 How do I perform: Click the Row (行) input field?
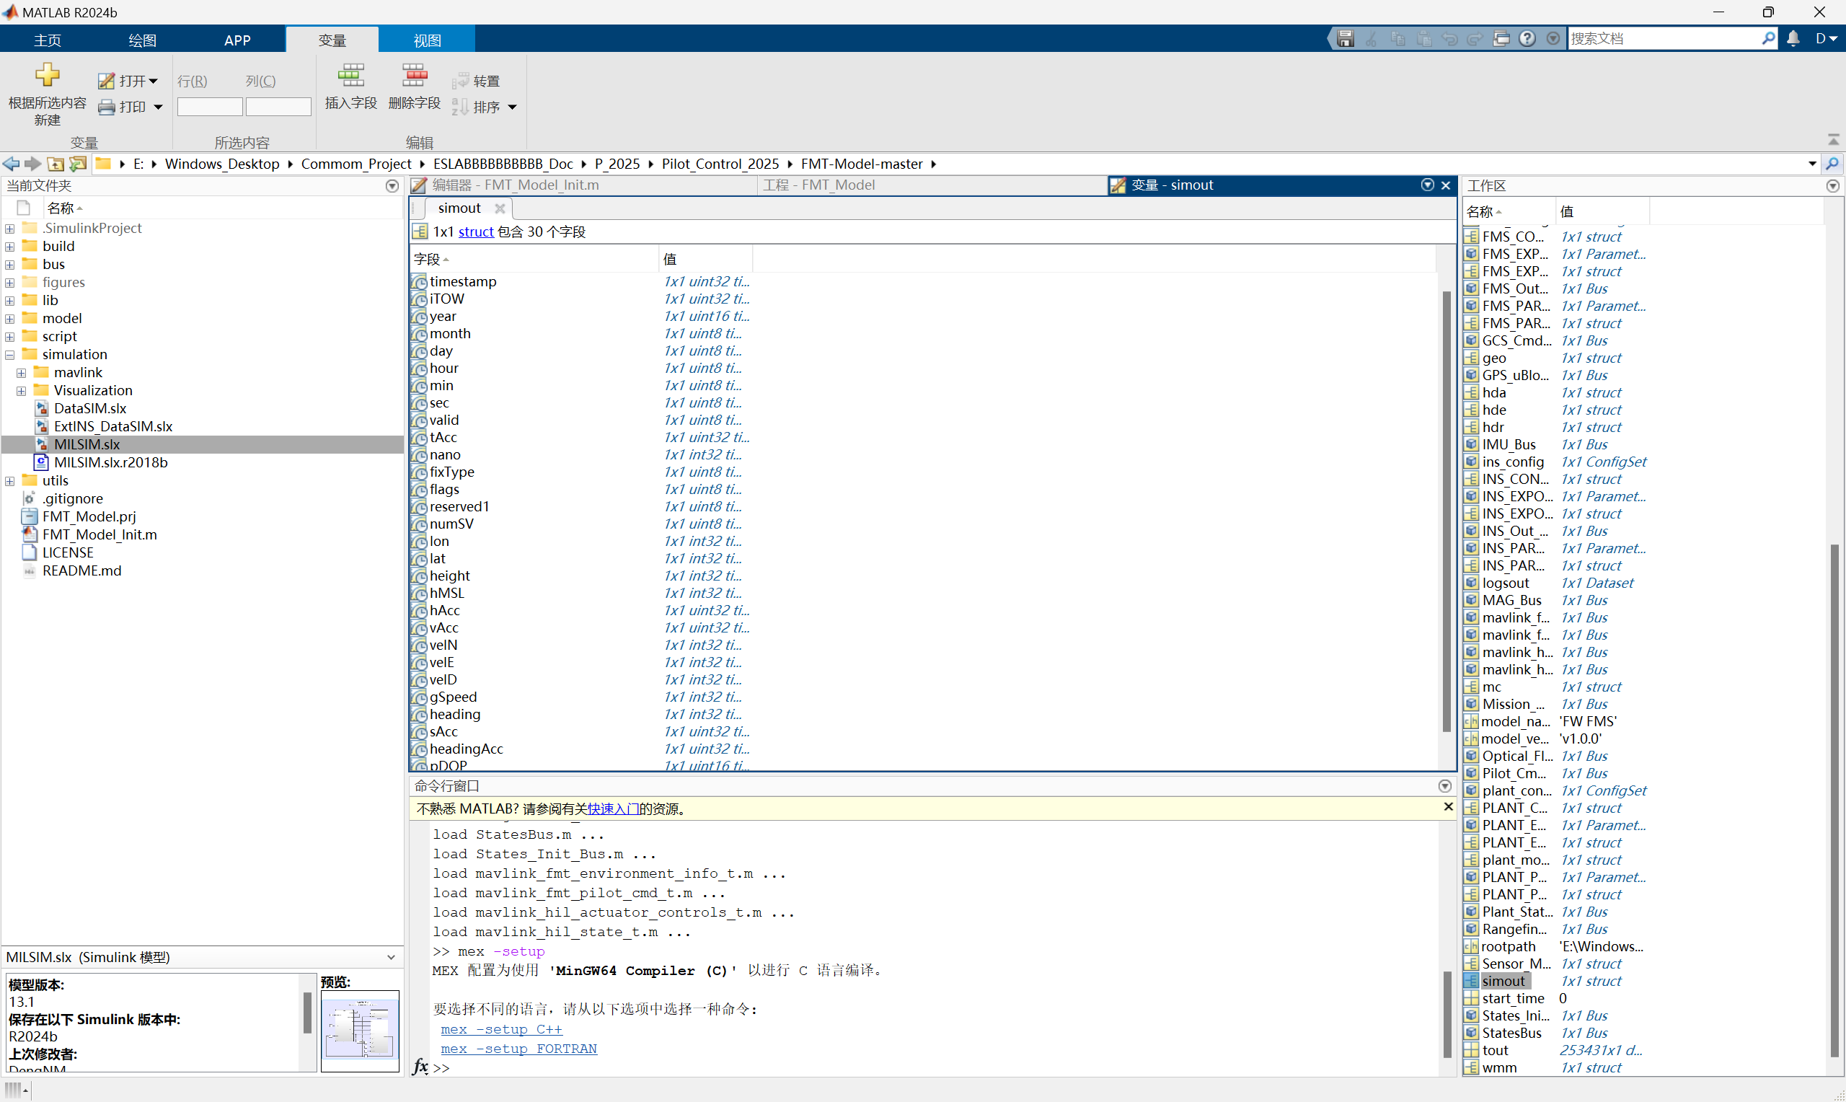pyautogui.click(x=210, y=107)
